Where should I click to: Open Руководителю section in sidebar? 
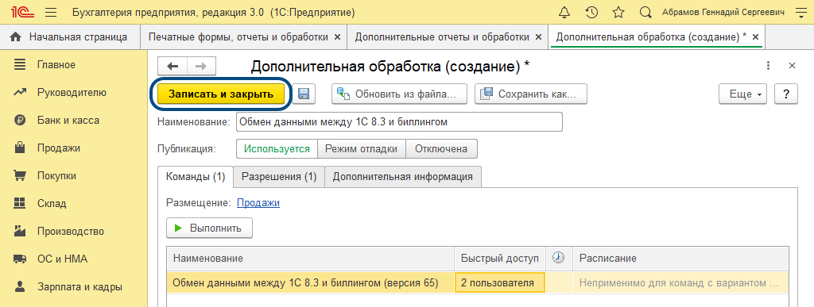pyautogui.click(x=71, y=93)
